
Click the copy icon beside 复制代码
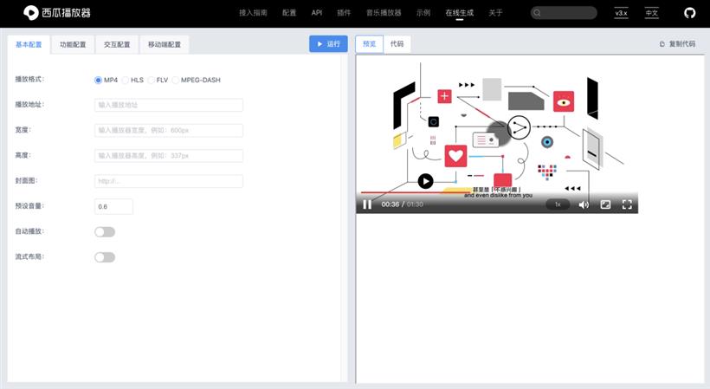coord(662,44)
